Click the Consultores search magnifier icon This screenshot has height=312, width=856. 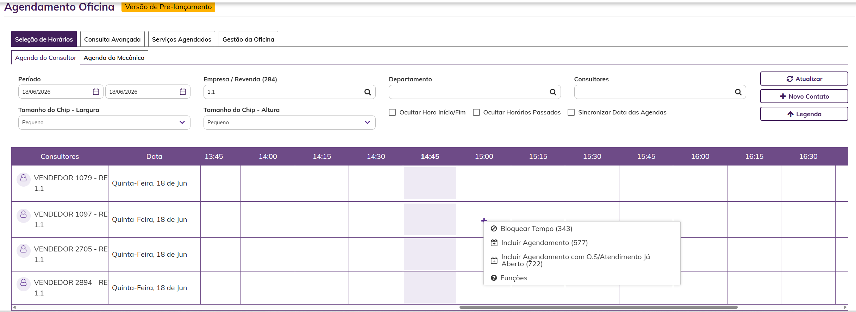(738, 92)
